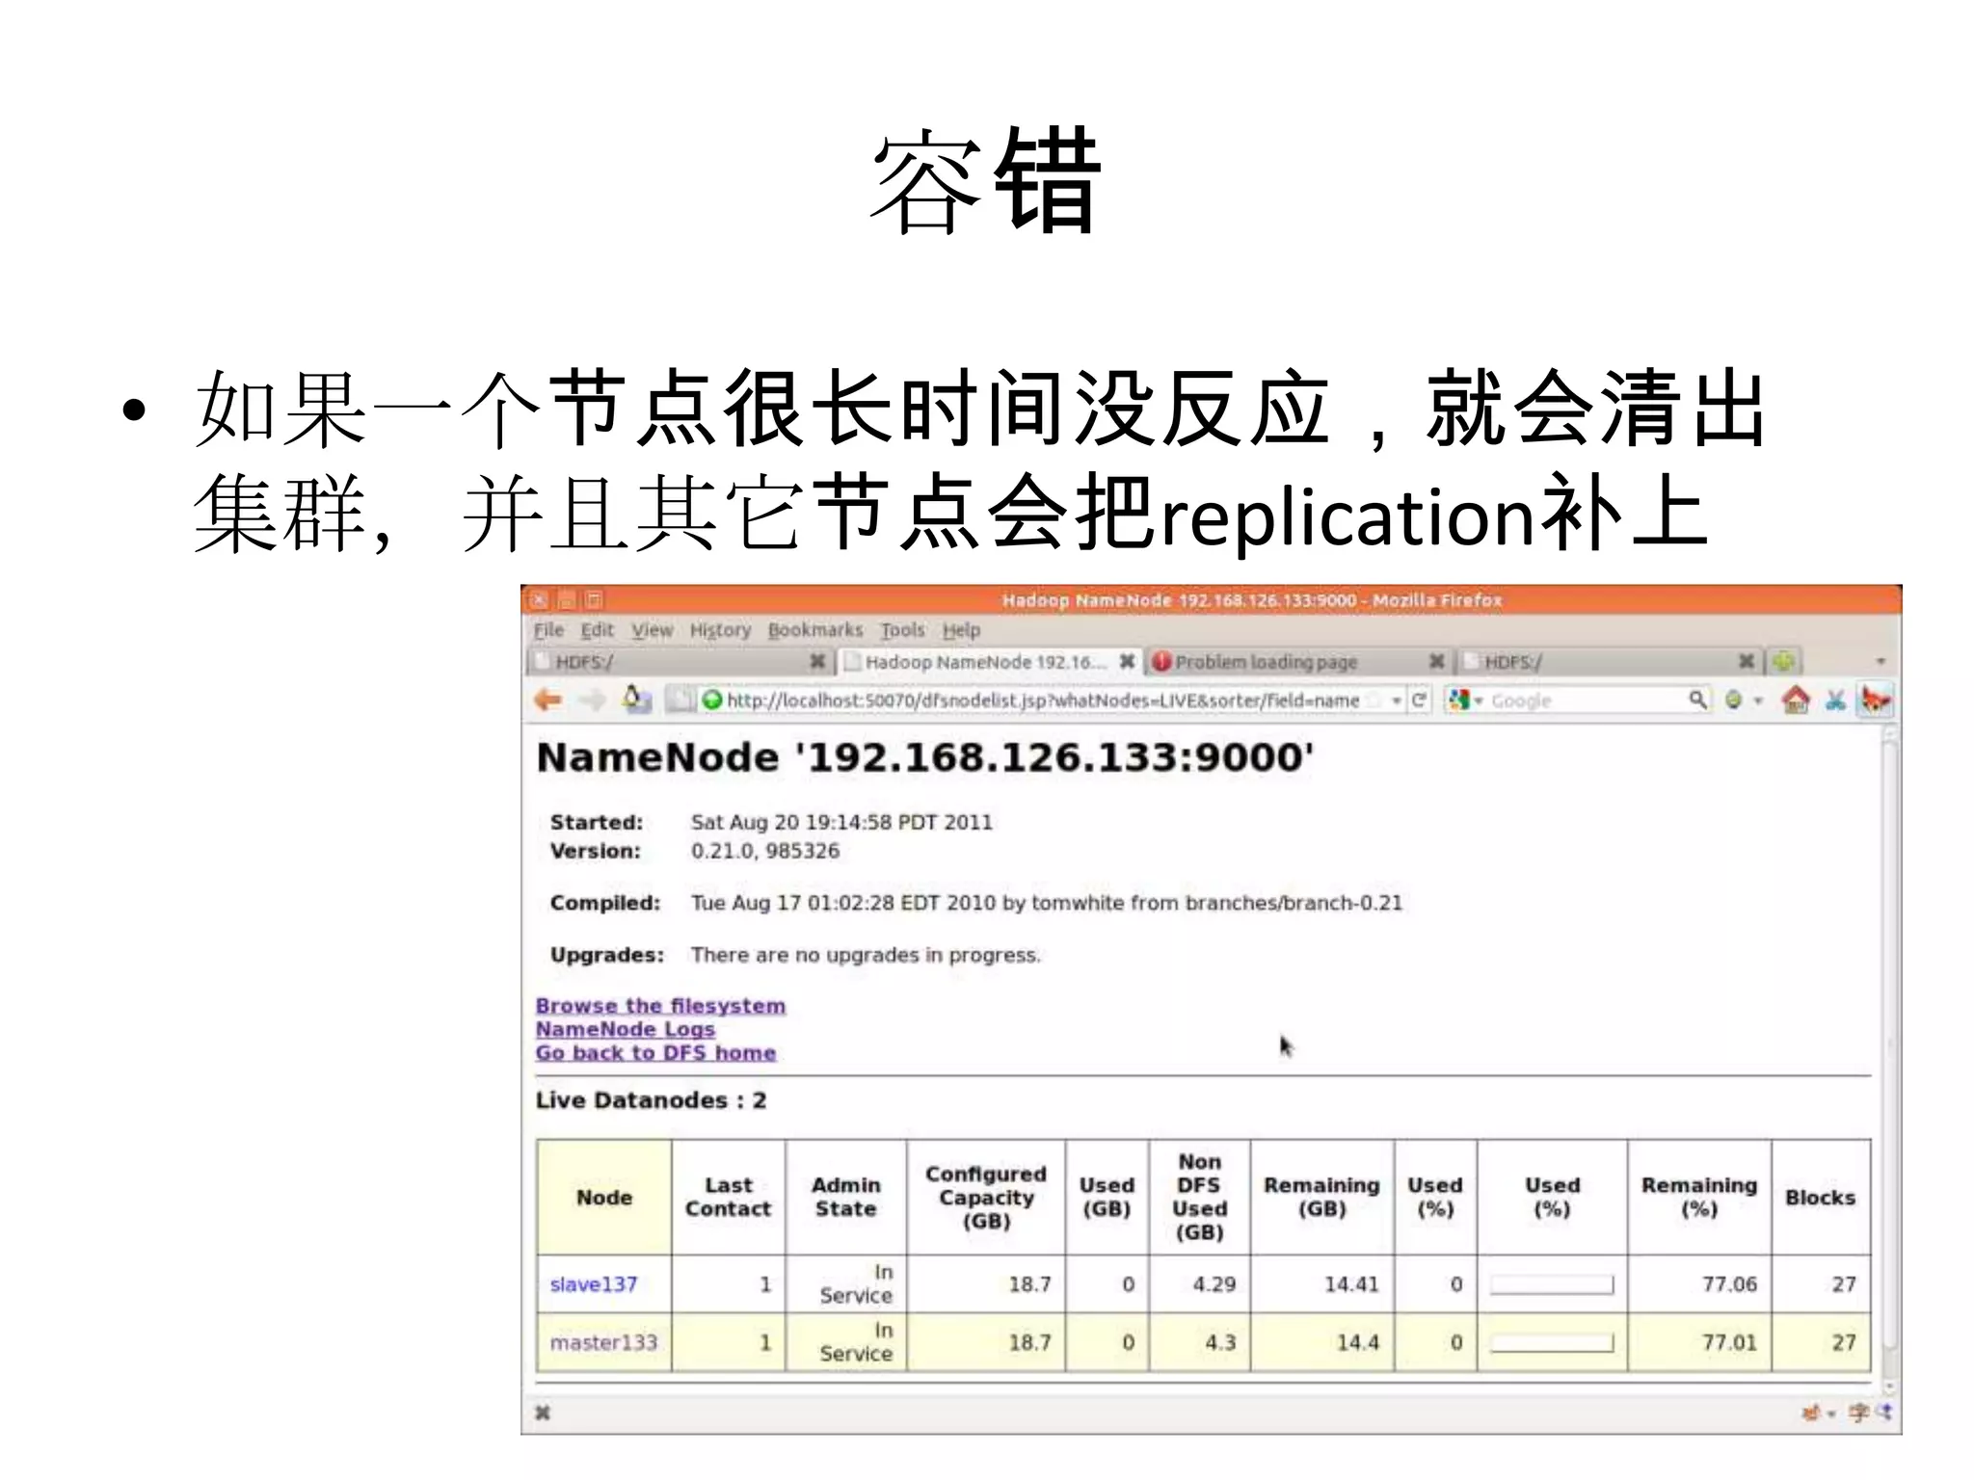Open the View menu
This screenshot has width=1974, height=1480.
pyautogui.click(x=652, y=630)
